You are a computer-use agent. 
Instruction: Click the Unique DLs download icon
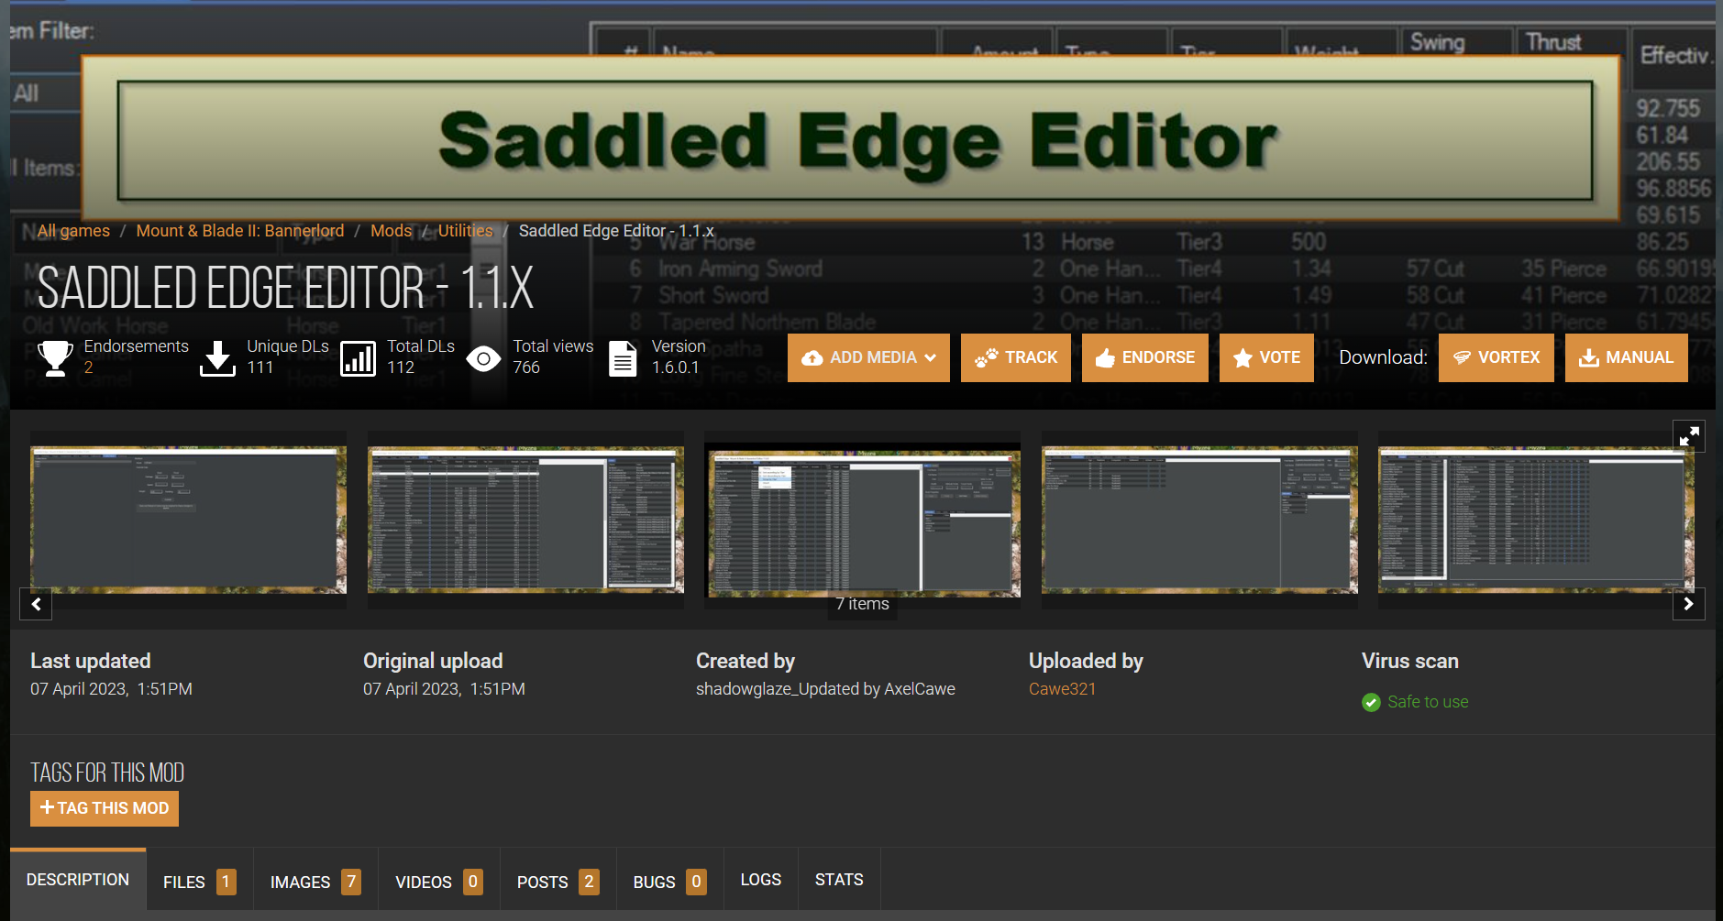(x=217, y=357)
